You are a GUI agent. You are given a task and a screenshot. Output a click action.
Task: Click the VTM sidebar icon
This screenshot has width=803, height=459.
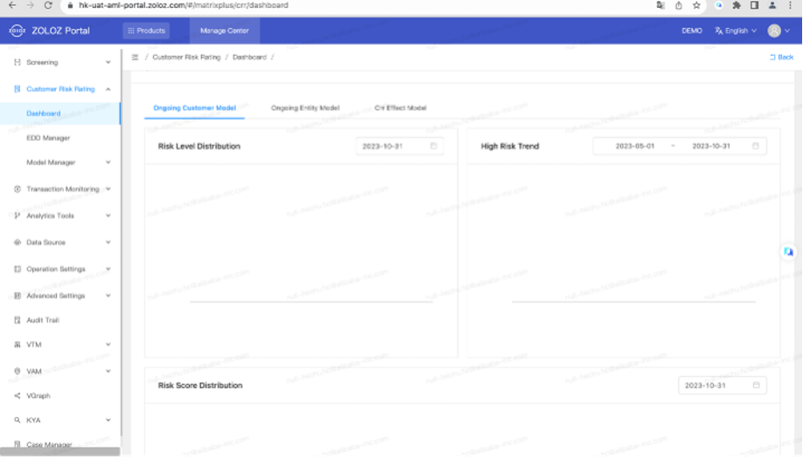pyautogui.click(x=17, y=344)
